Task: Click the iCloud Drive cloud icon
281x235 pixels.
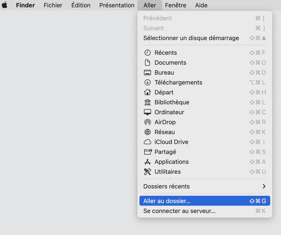Action: [147, 142]
